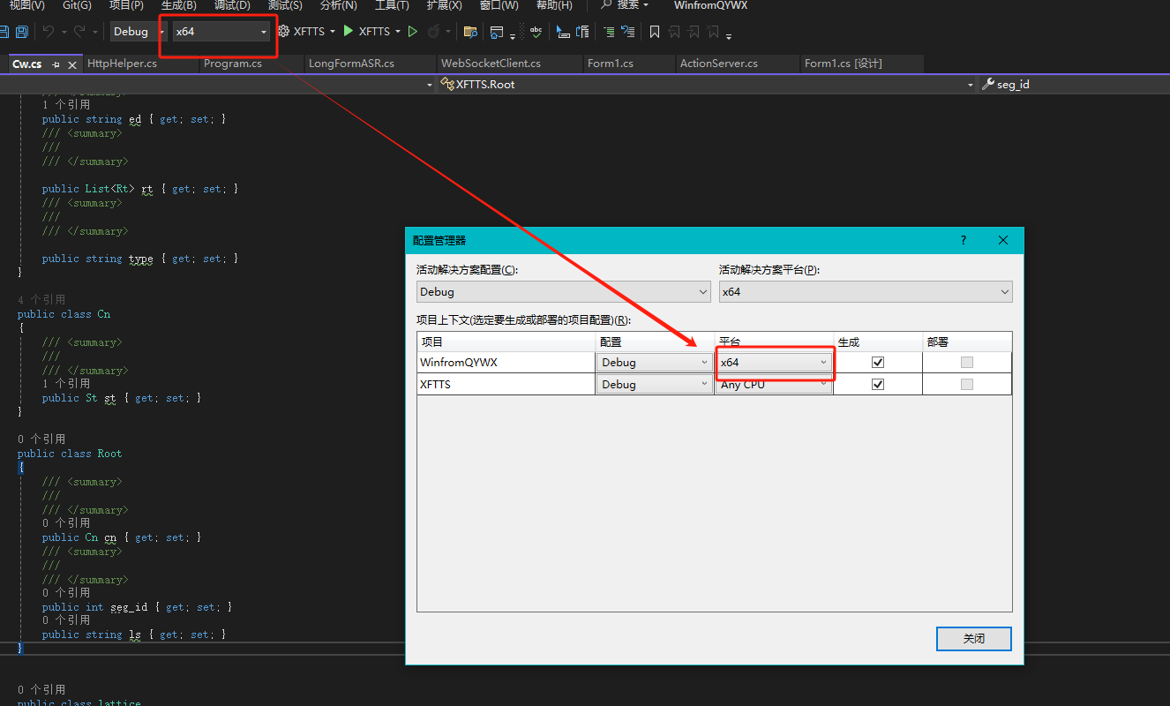Click code line 'public int seg_id'
The image size is (1170, 706).
[x=137, y=607]
